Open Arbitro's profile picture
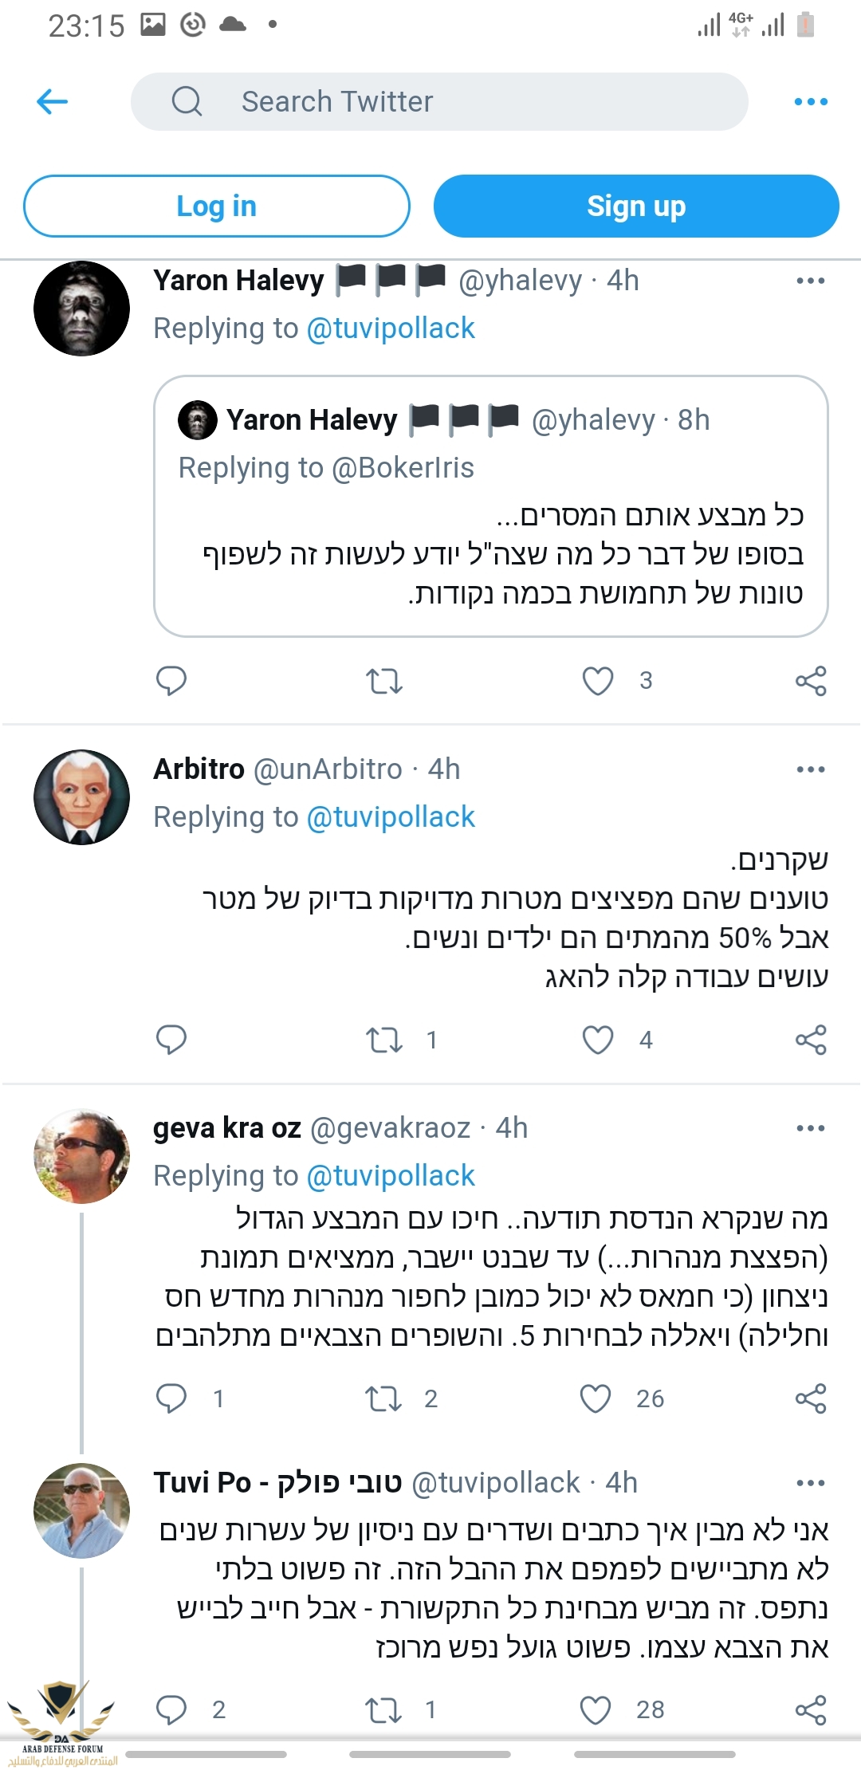861x1770 pixels. click(x=81, y=796)
